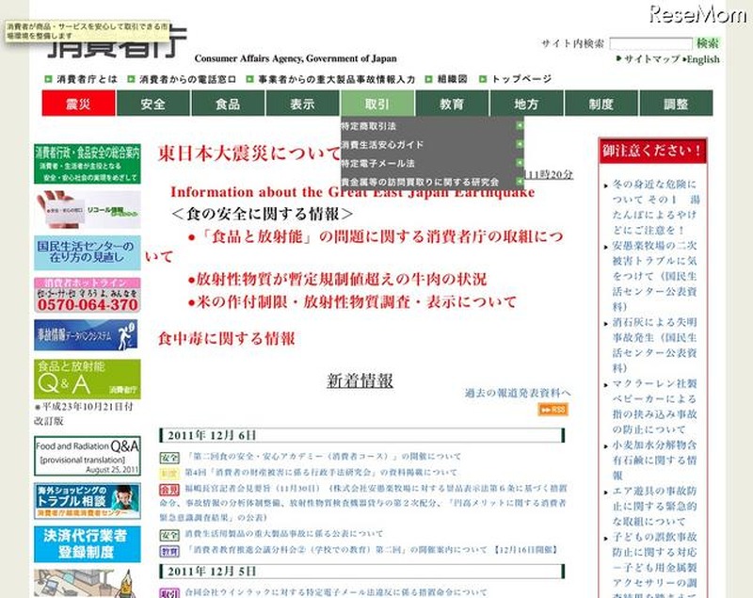
Task: Go to the サイトマップ link
Action: pos(651,59)
